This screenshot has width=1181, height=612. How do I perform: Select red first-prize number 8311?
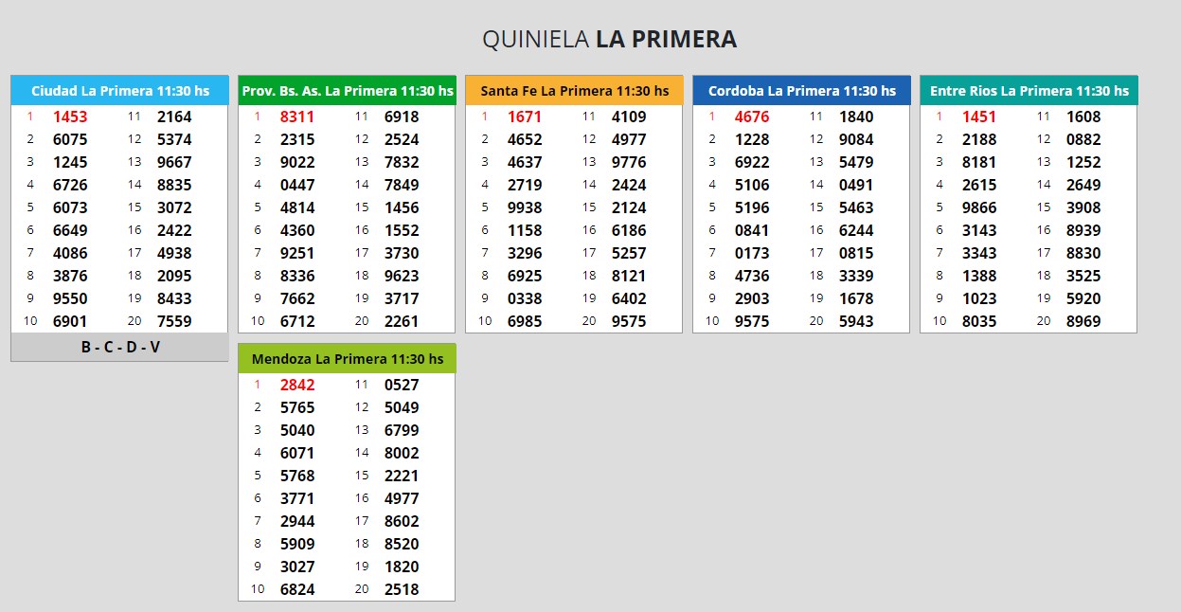(297, 117)
